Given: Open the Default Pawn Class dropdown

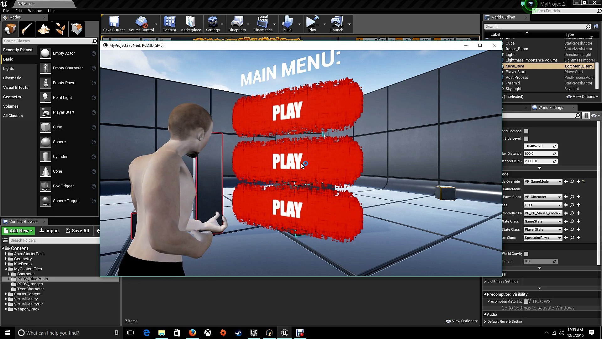Looking at the screenshot, I should pyautogui.click(x=543, y=197).
